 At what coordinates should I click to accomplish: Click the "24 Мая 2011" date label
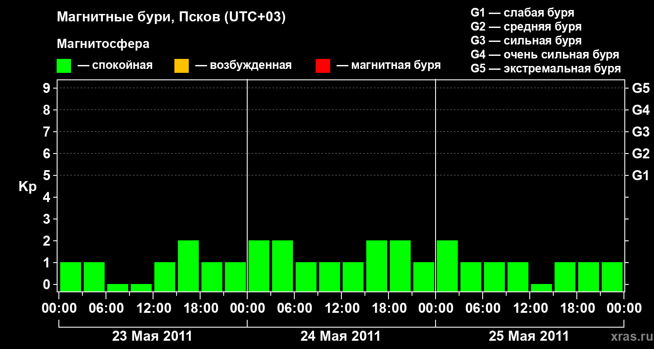coord(341,336)
